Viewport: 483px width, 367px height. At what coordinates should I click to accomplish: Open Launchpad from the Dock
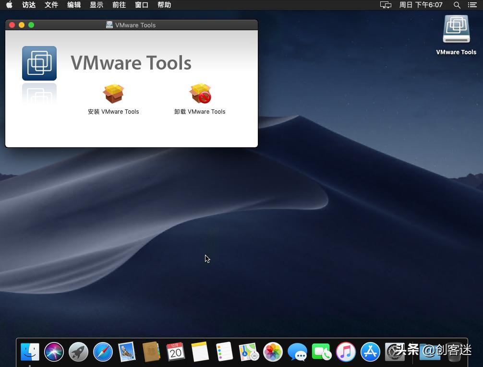pyautogui.click(x=78, y=352)
